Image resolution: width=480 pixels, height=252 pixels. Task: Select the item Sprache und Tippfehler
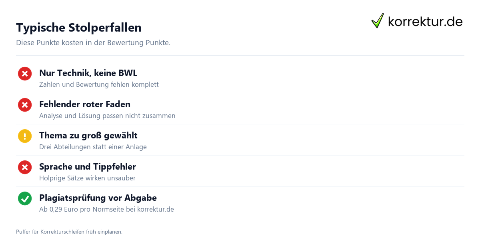coord(88,166)
